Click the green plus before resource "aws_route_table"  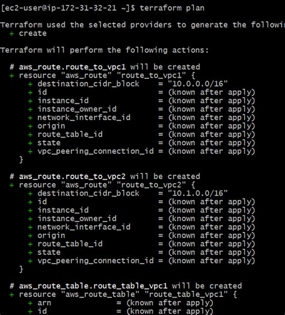(11, 295)
